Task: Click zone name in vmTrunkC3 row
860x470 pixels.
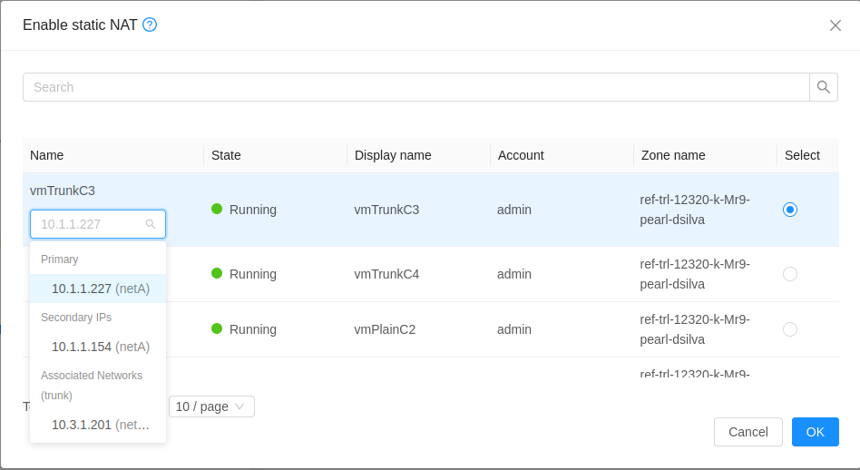Action: (x=694, y=210)
